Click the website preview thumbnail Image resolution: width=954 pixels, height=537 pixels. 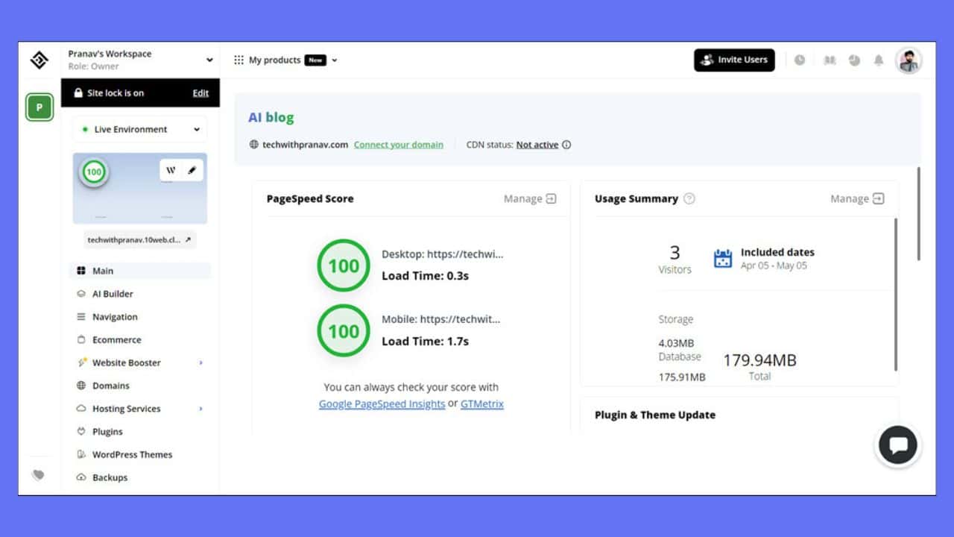click(x=140, y=189)
